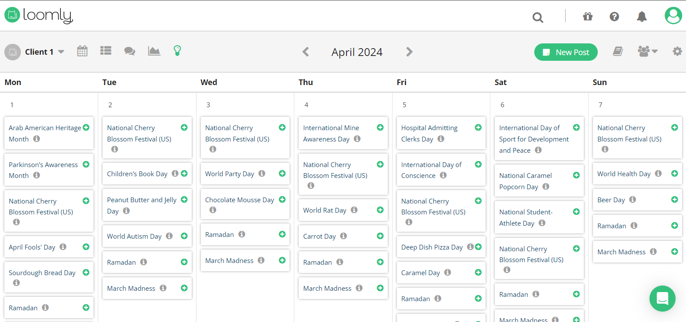Show info for Carrot Day
The width and height of the screenshot is (686, 322).
[x=343, y=236]
